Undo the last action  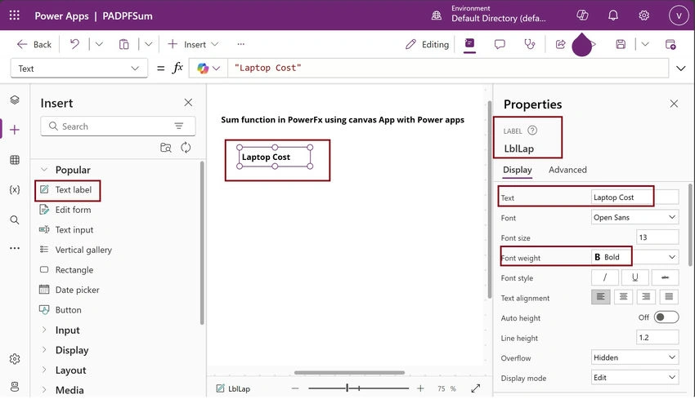pyautogui.click(x=74, y=44)
